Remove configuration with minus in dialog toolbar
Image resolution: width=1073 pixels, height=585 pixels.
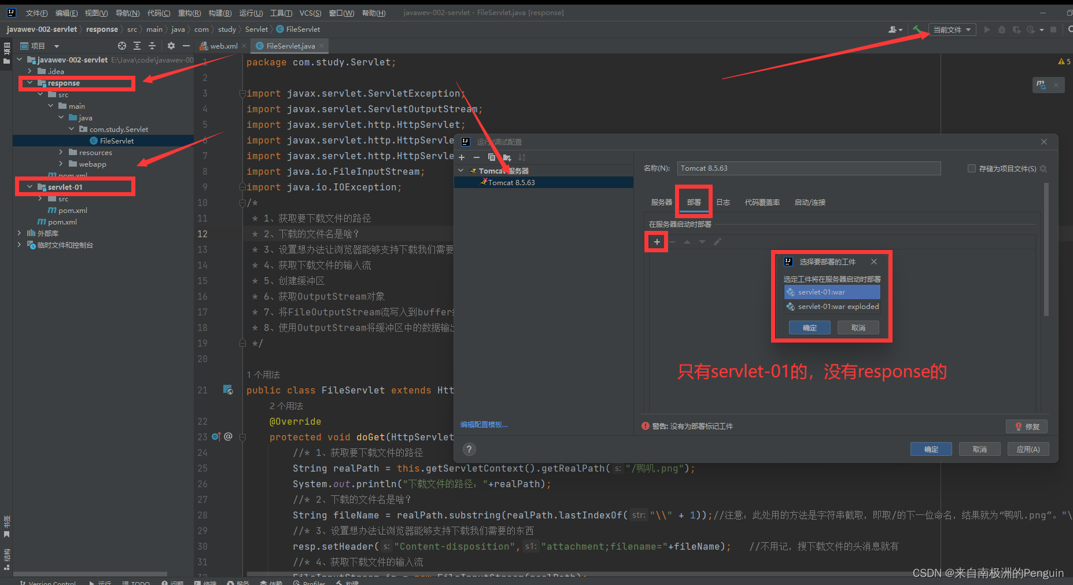coord(477,157)
